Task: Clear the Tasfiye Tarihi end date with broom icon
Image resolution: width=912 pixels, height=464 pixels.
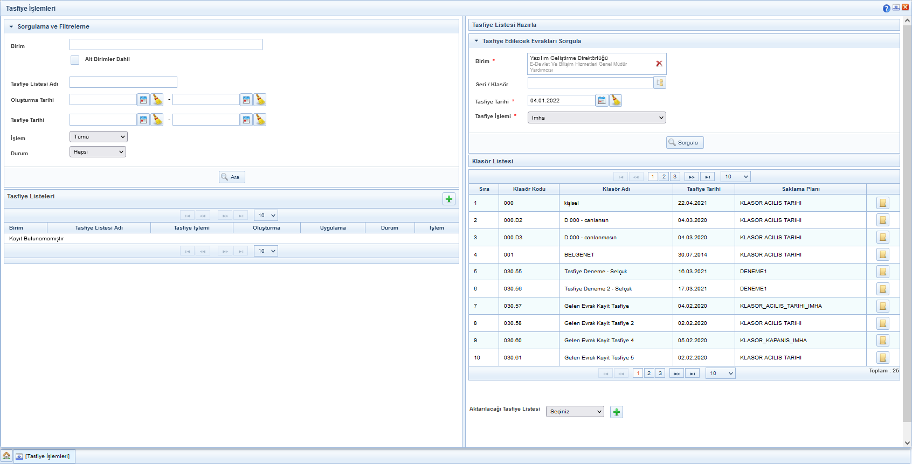Action: point(260,120)
